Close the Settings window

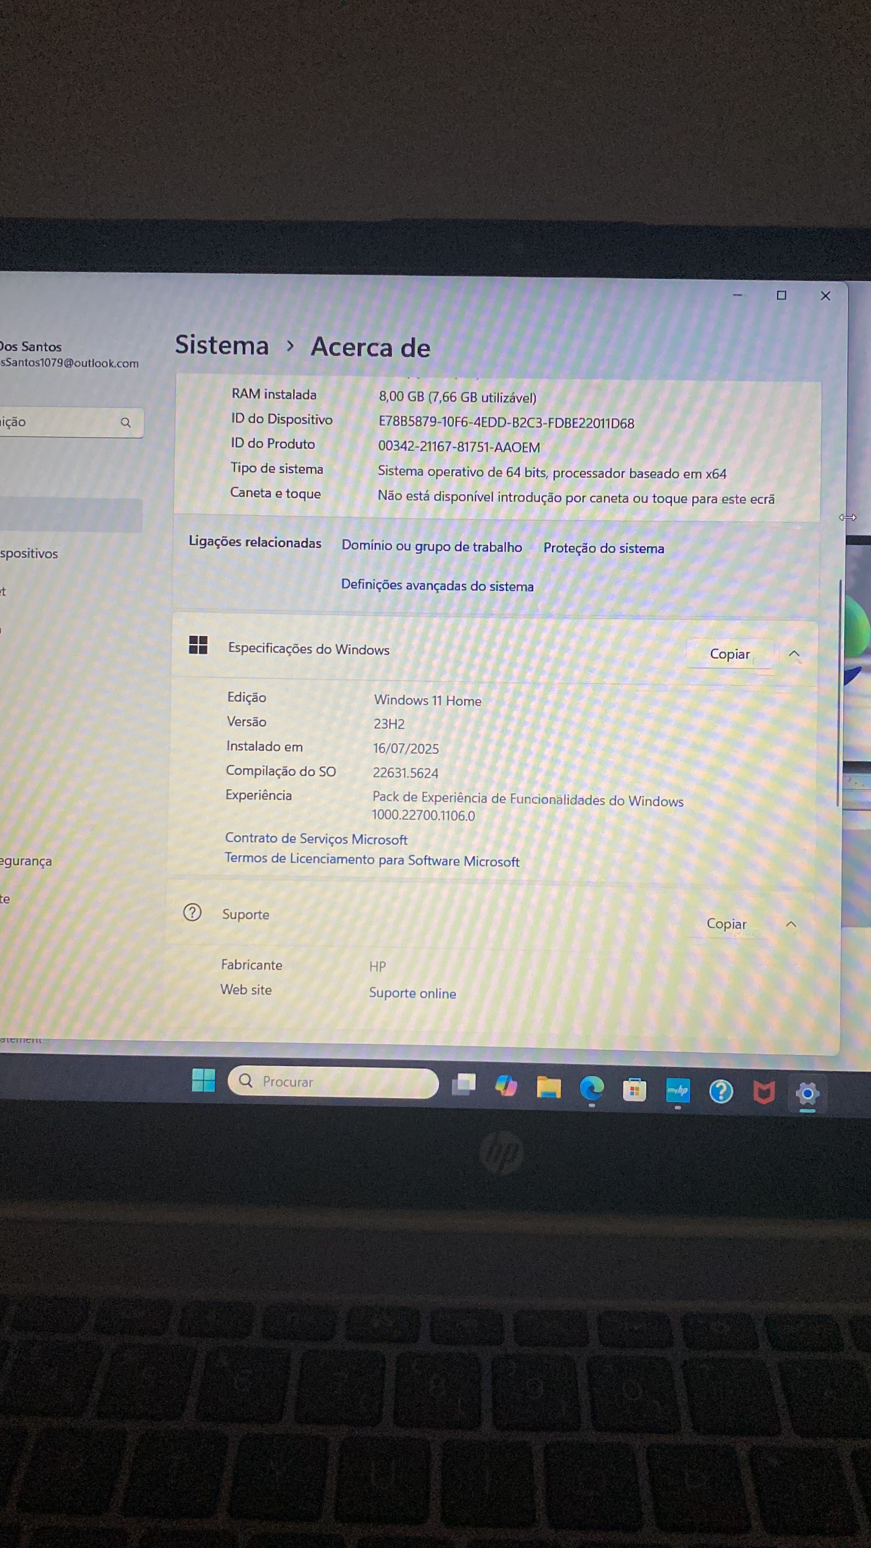click(x=825, y=295)
